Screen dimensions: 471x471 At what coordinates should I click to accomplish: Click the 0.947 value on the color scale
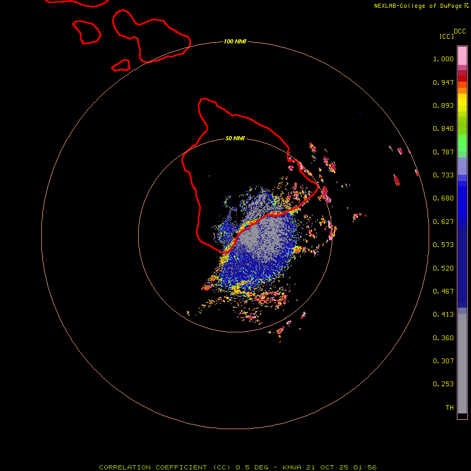pos(443,82)
